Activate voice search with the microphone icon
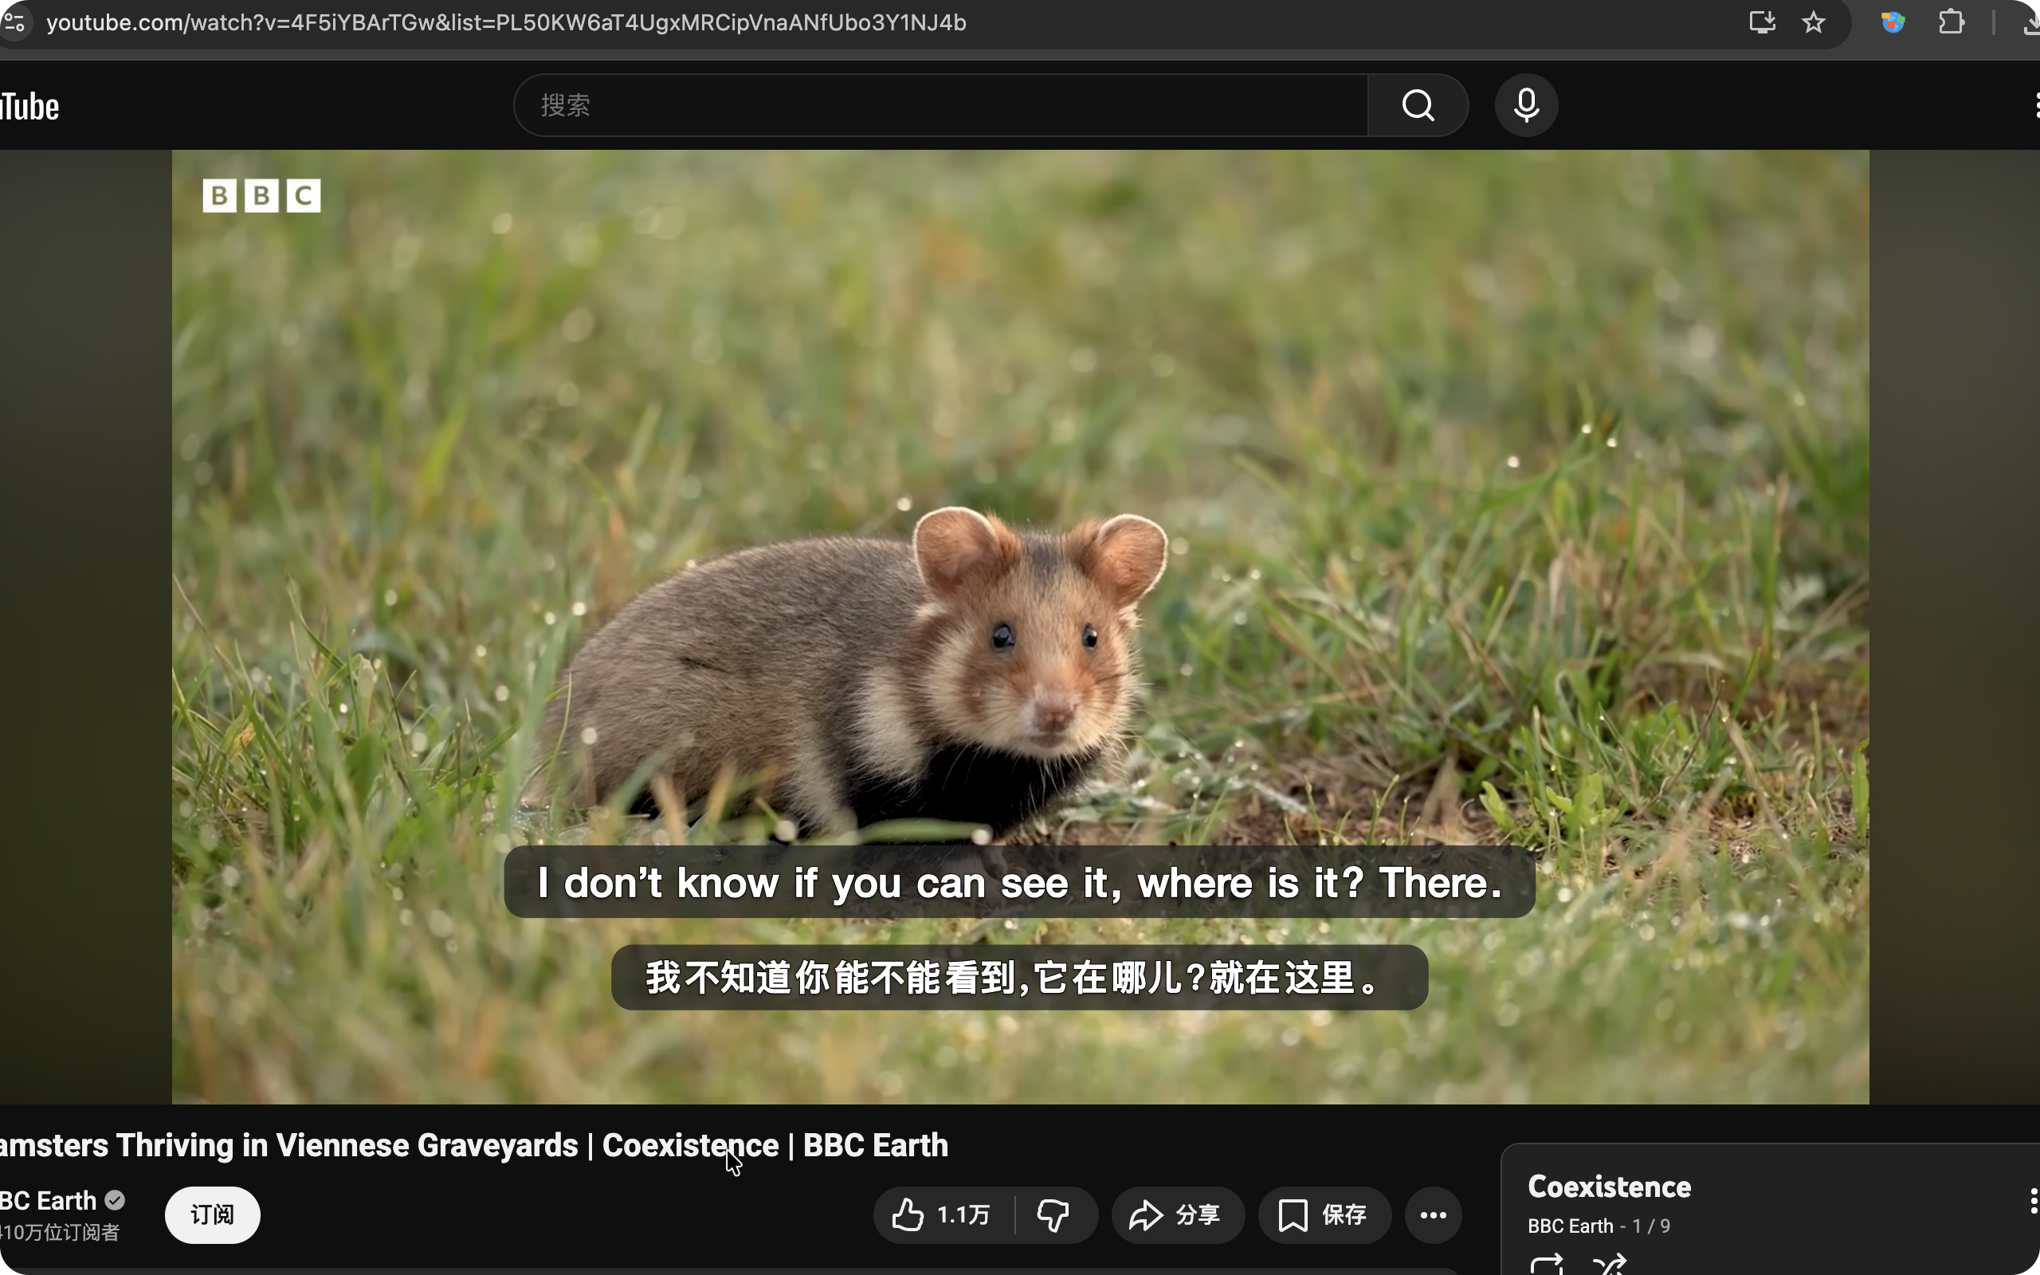The image size is (2040, 1275). click(x=1526, y=104)
